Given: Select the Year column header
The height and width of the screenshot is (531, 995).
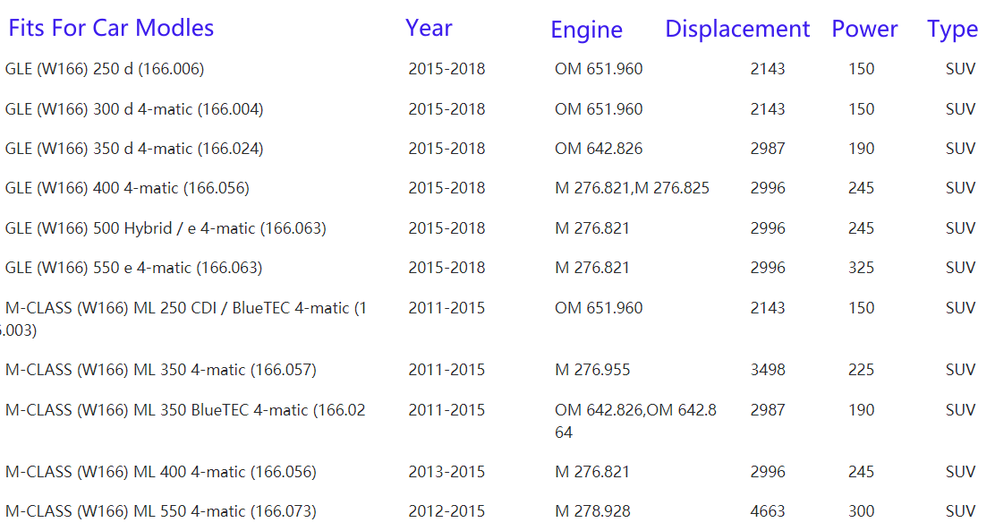Looking at the screenshot, I should (x=429, y=28).
